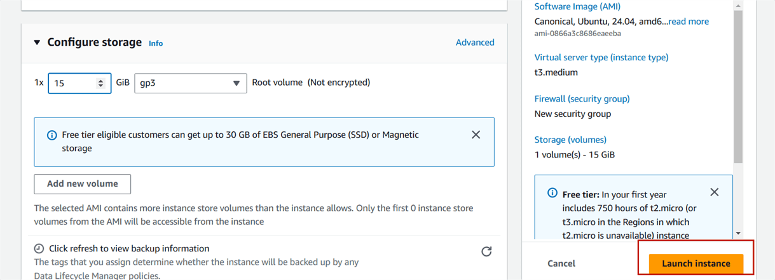This screenshot has width=775, height=280.
Task: Click Add new volume button
Action: click(83, 184)
